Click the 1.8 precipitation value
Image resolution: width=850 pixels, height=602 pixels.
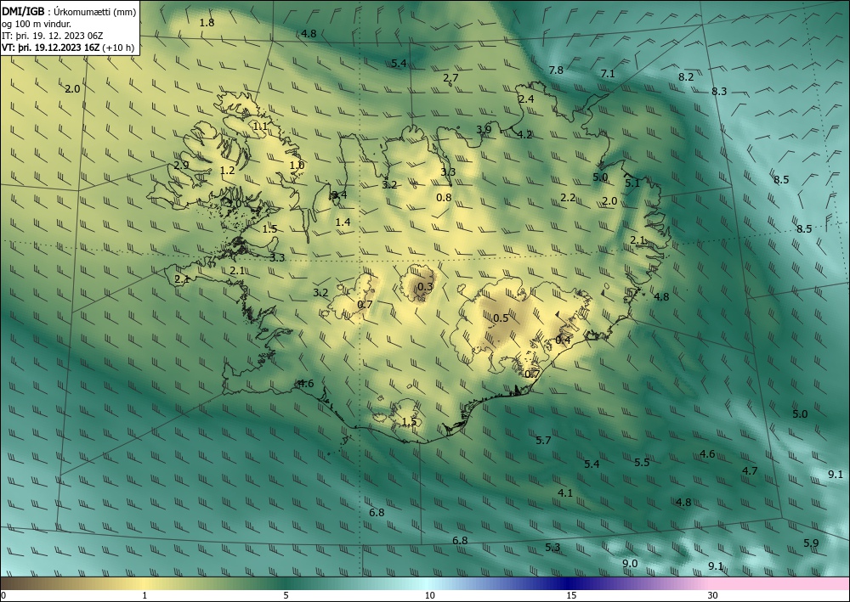click(x=207, y=23)
